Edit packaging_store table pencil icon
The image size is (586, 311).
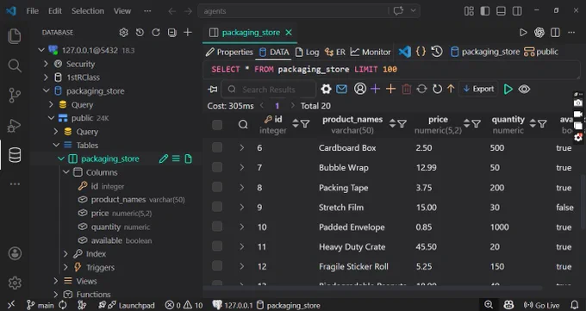click(x=164, y=159)
